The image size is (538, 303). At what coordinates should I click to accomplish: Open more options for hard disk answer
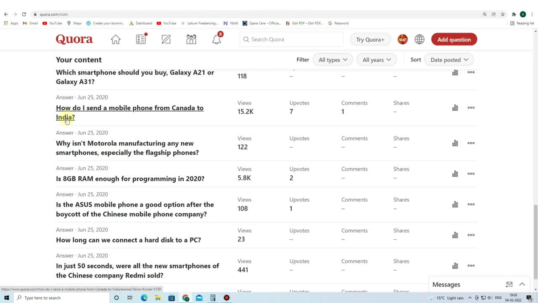(x=471, y=235)
